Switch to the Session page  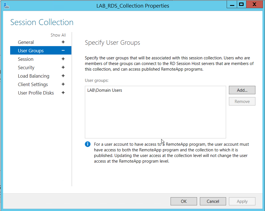(x=26, y=59)
